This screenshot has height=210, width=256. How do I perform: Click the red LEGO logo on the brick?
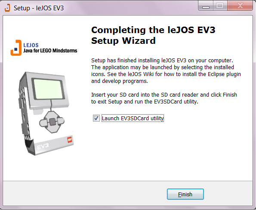[x=70, y=140]
